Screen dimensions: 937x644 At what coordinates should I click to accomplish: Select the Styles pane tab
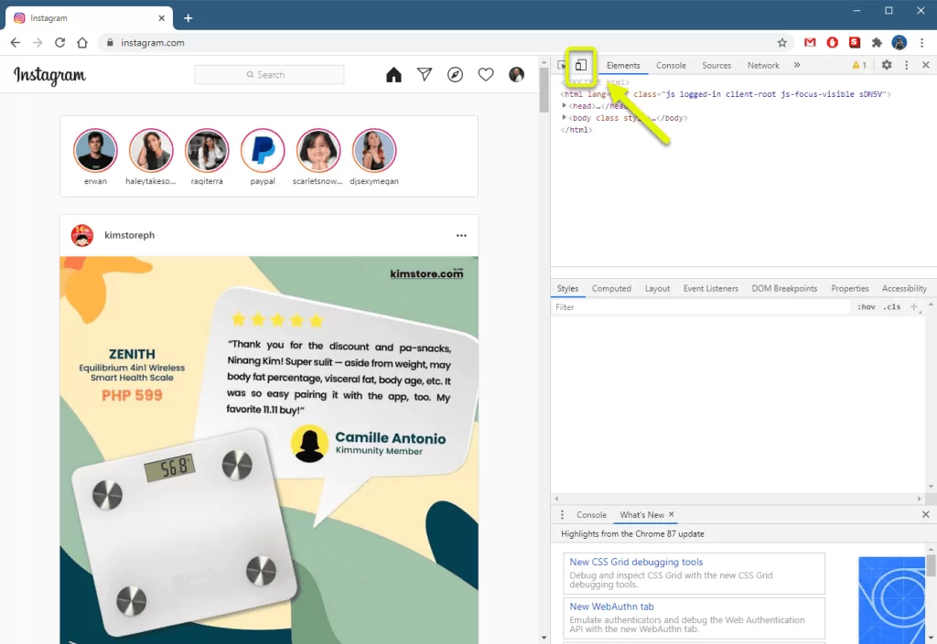[x=567, y=288]
